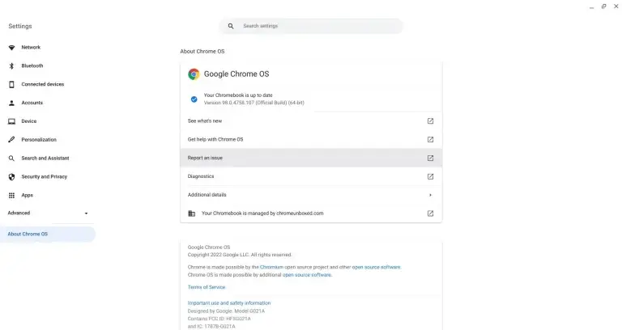Click the Security and Privacy shield icon
This screenshot has height=330, width=622.
pos(11,176)
